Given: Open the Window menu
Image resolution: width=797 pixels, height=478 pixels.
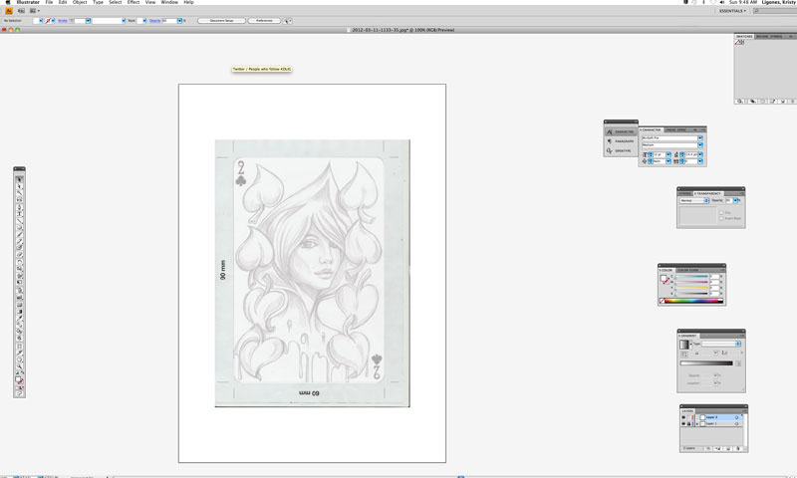Looking at the screenshot, I should pyautogui.click(x=169, y=3).
